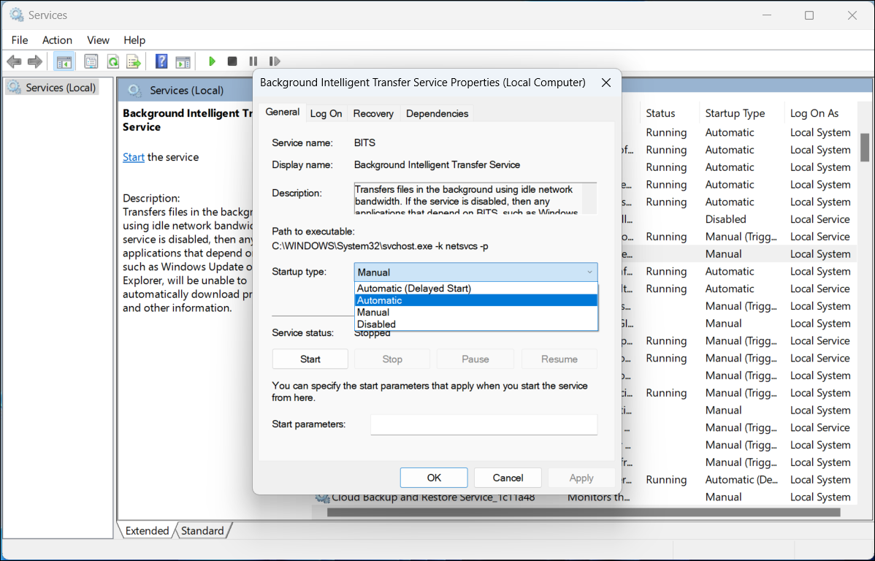Click the green Start Service toolbar icon
Viewport: 875px width, 561px height.
pos(212,61)
